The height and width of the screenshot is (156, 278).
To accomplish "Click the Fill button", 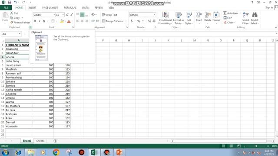I will click(x=228, y=18).
